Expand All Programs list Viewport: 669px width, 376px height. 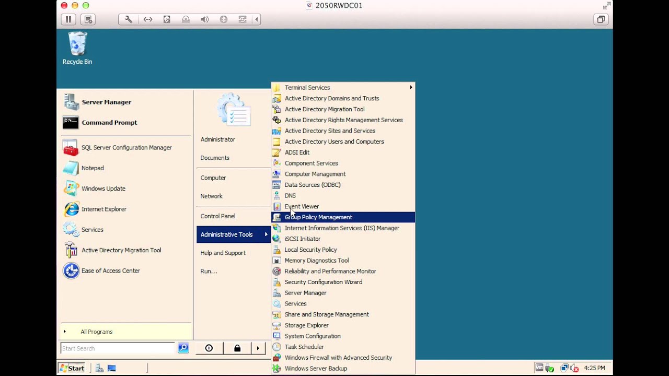tap(125, 332)
